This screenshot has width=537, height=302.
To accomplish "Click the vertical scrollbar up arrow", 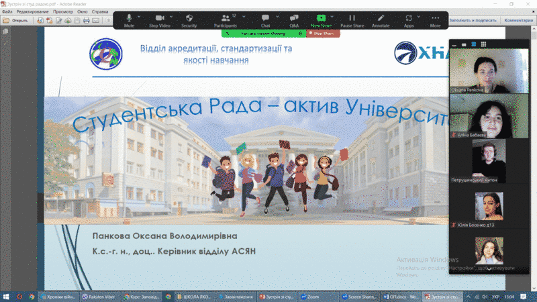I will (534, 30).
